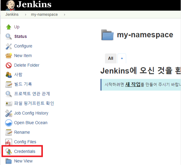Open the Status page link
The width and height of the screenshot is (181, 165).
pos(21,37)
